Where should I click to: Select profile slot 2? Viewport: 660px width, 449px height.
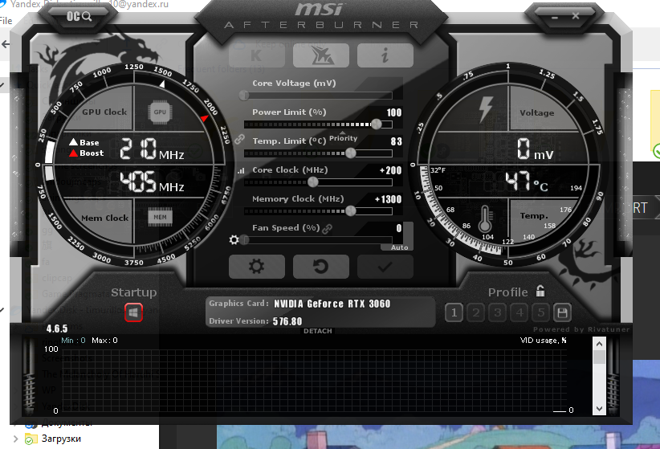tap(475, 313)
